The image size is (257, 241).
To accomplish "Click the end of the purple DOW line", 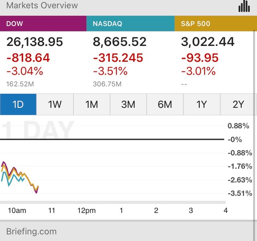I will tap(37, 192).
